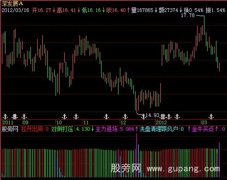Click the info marker icon beside the 14.93 low label

(x=143, y=116)
